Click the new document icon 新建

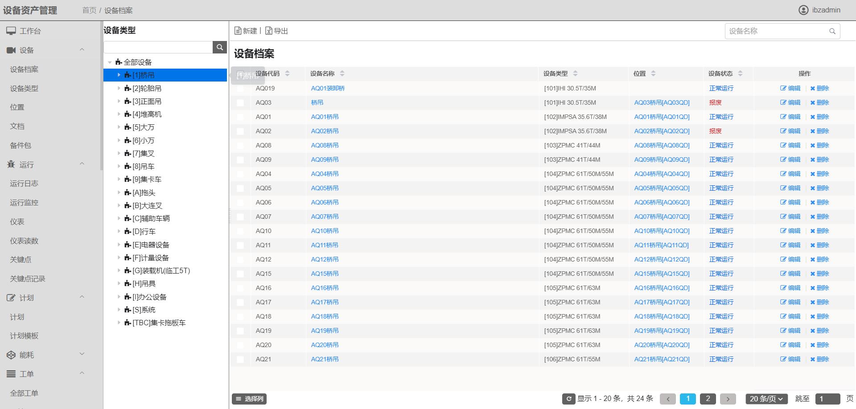click(x=238, y=31)
